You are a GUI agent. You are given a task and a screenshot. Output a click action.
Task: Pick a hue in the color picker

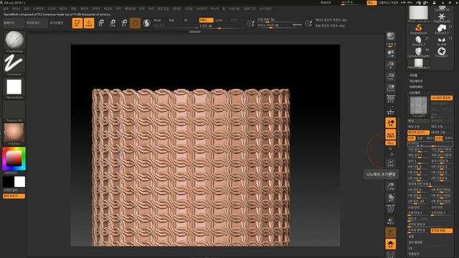[x=14, y=158]
